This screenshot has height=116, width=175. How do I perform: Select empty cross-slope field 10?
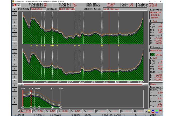click(x=138, y=111)
